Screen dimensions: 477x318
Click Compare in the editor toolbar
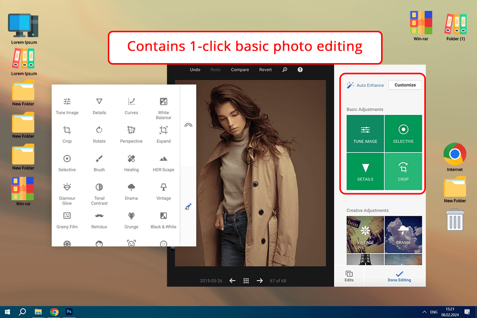[239, 70]
